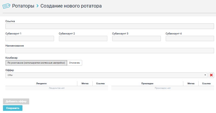The image size is (216, 113).
Task: Focus the Наименование input field
Action: [110, 51]
